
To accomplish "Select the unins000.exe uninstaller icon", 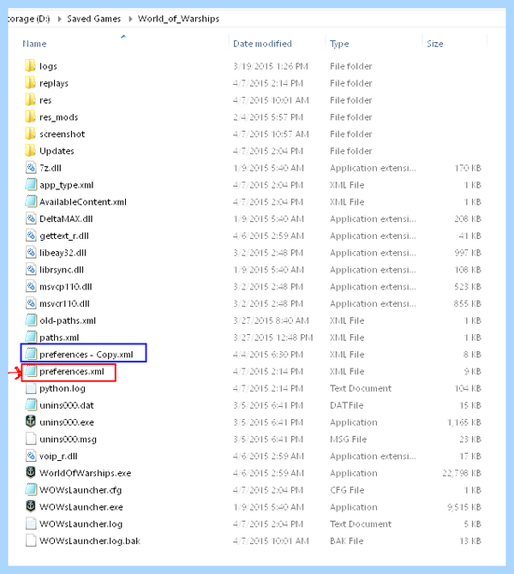I will [x=31, y=422].
